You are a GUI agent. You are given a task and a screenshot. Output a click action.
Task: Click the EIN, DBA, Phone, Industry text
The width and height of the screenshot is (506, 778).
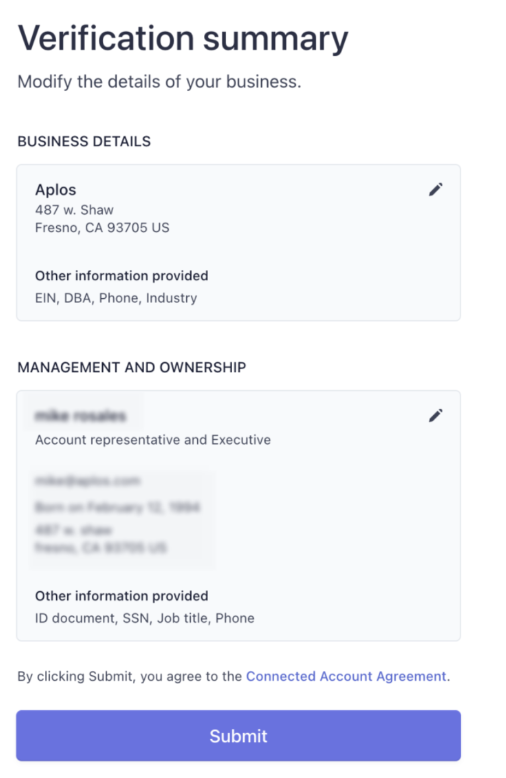point(116,298)
